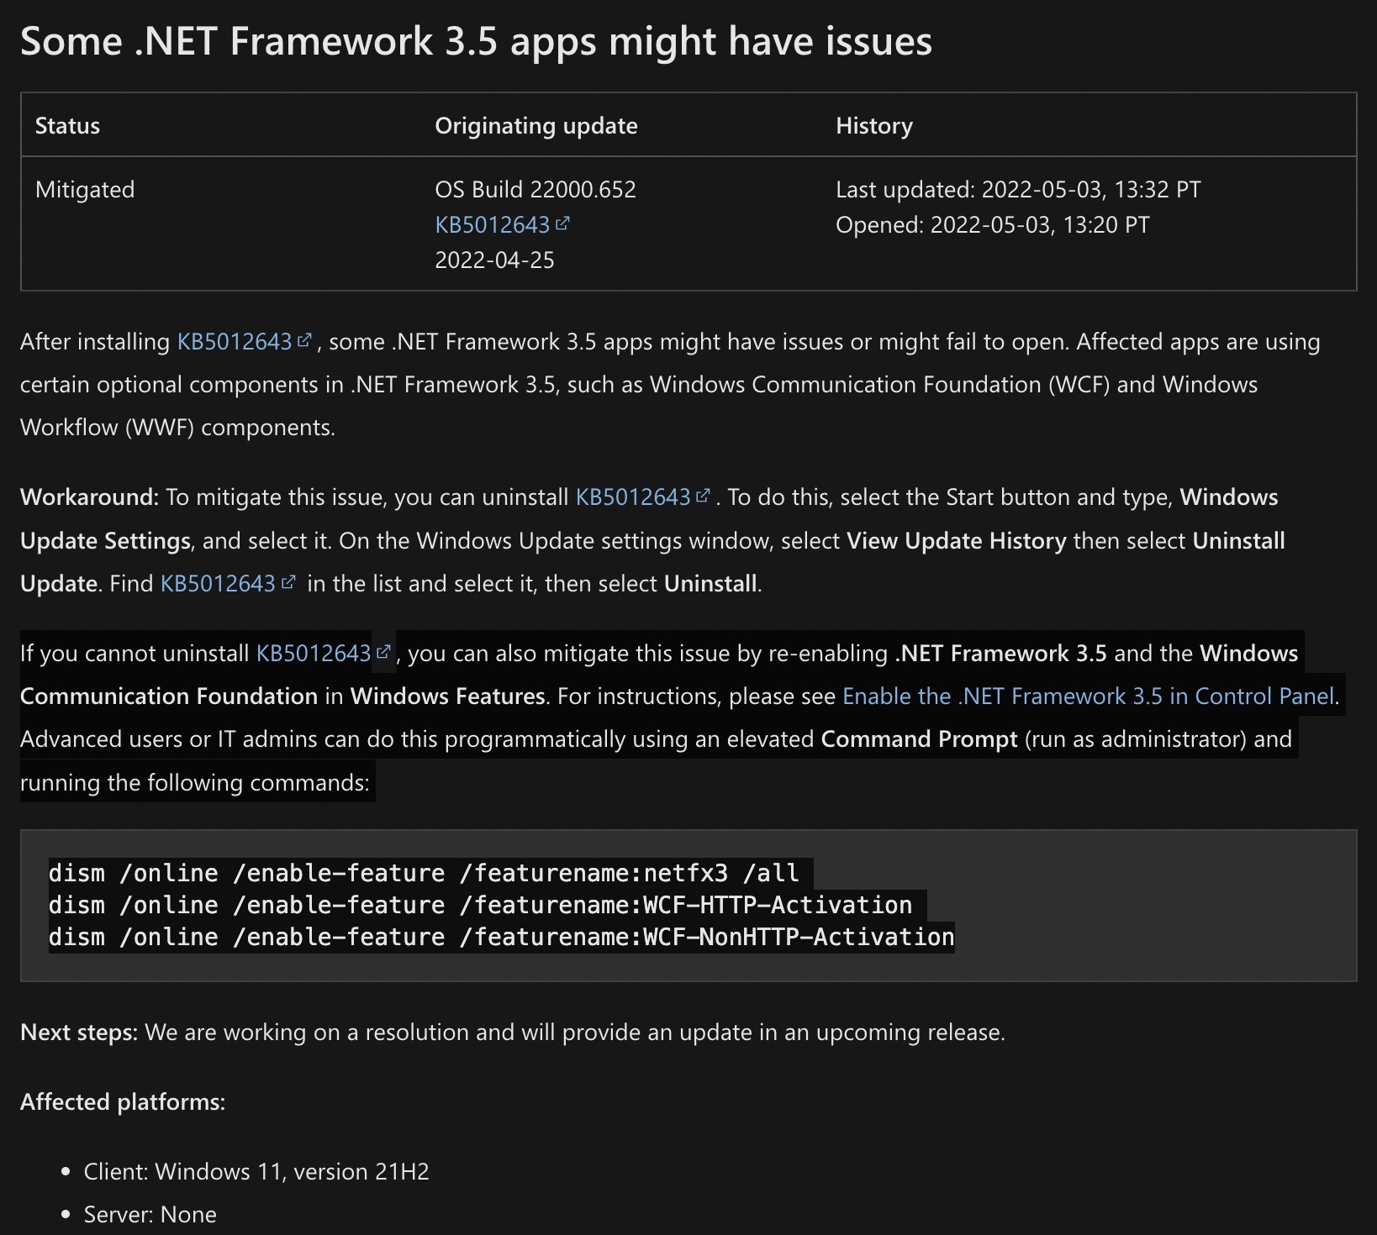Click 'Status' column header

67,126
